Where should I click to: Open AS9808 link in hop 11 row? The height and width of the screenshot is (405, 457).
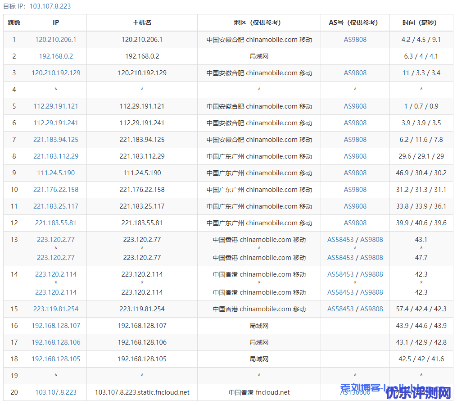(355, 206)
